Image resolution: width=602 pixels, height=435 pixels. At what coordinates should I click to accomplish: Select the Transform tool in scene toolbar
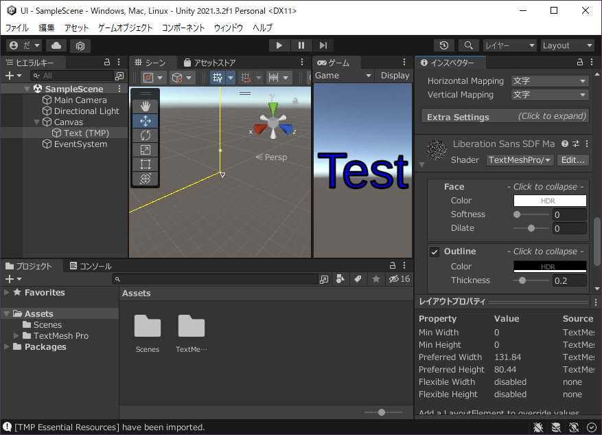(x=145, y=179)
